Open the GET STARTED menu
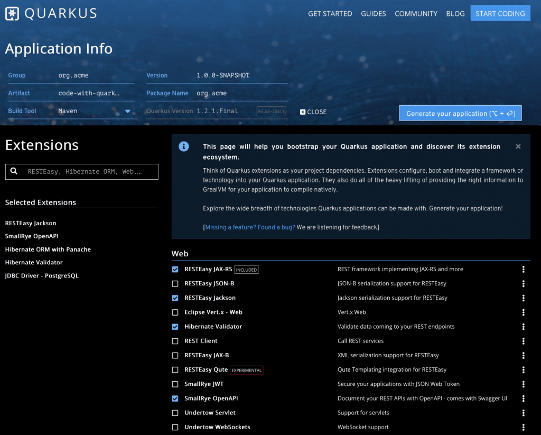 coord(330,14)
